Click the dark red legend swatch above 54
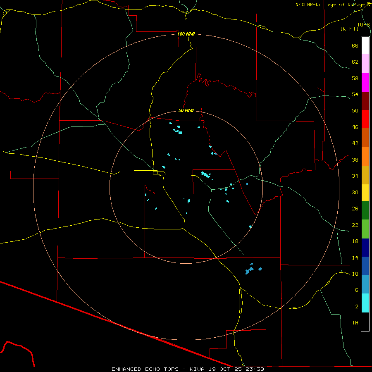The width and height of the screenshot is (372, 372). [365, 101]
